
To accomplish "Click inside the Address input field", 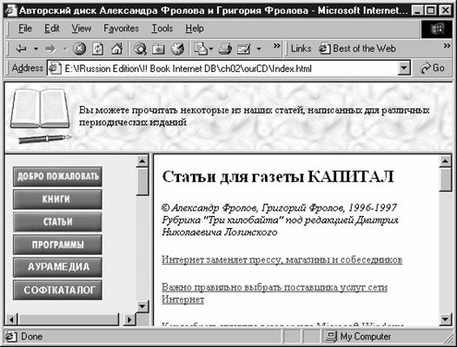I will pyautogui.click(x=223, y=69).
